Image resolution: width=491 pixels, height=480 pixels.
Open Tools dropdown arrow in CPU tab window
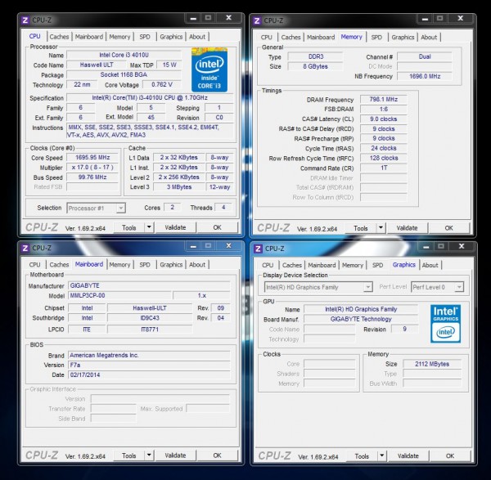pyautogui.click(x=150, y=227)
